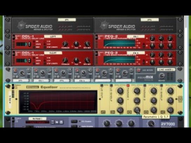Enable the Lo Shelf band on MClass Equalizer
This screenshot has height=143, width=191.
click(111, 85)
